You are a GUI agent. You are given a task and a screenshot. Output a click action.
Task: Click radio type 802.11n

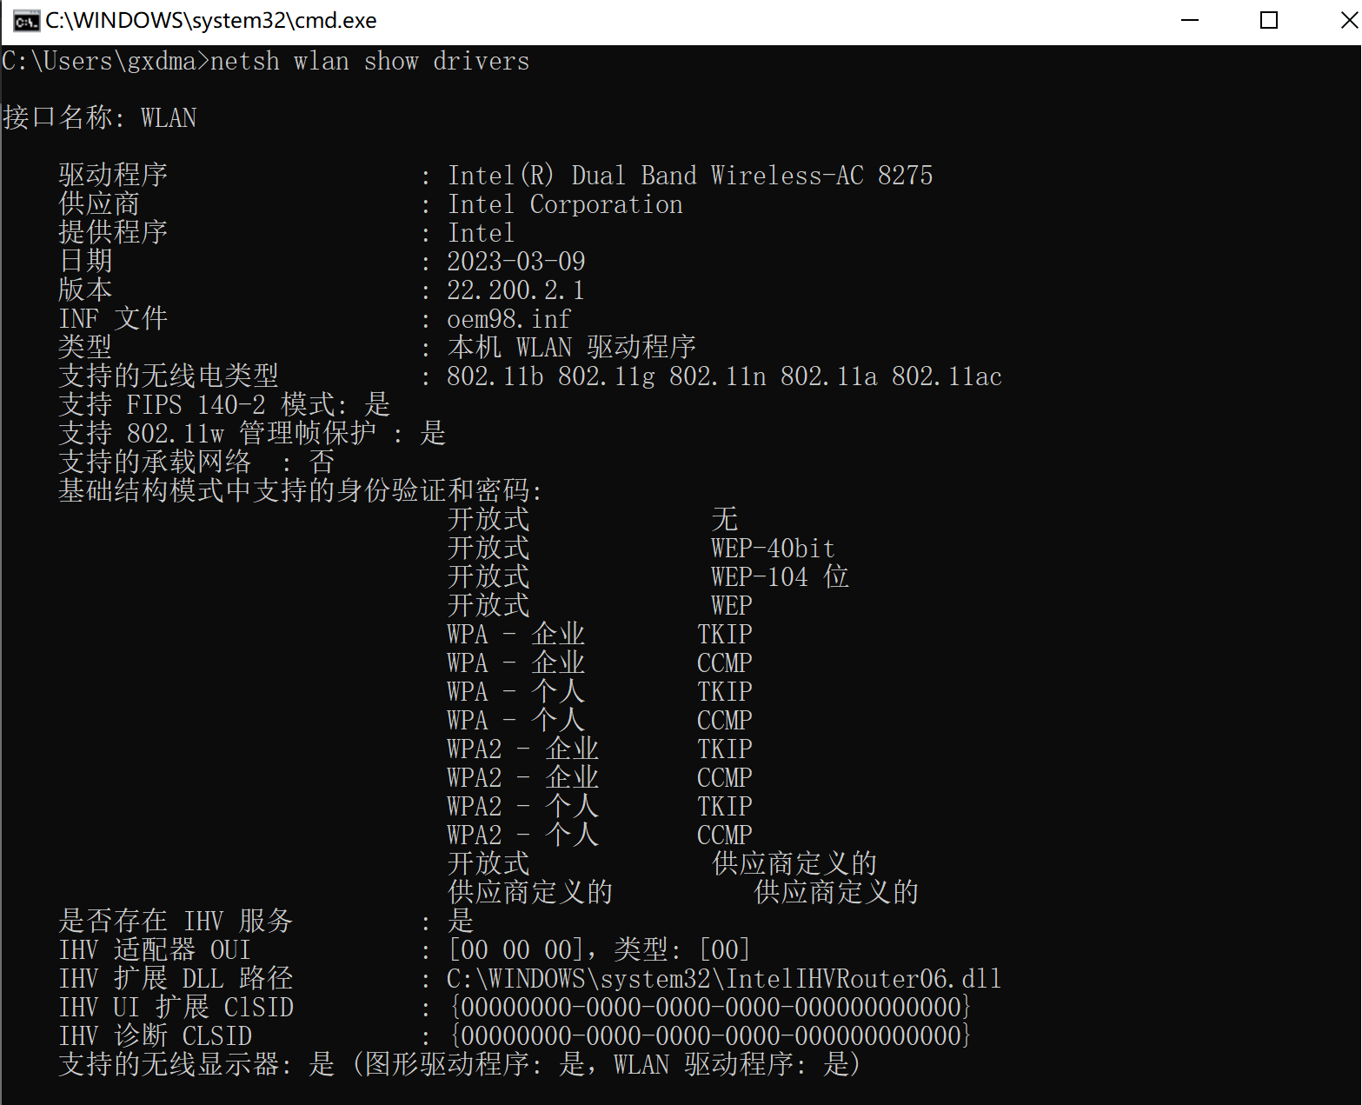pos(717,376)
